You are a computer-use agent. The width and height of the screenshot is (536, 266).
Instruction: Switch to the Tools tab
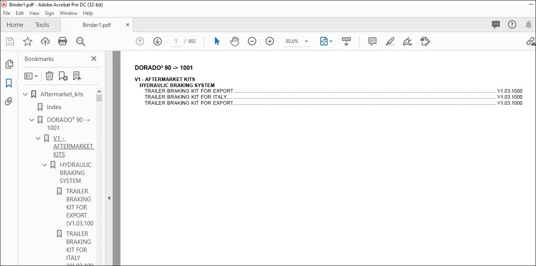click(x=42, y=24)
